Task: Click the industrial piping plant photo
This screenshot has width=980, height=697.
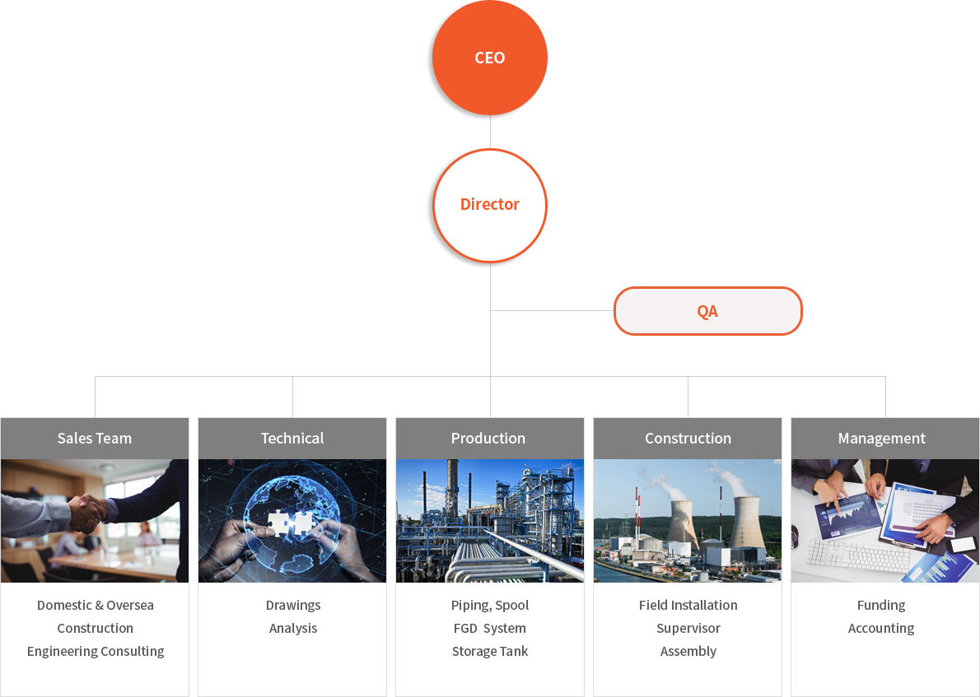Action: coord(490,521)
